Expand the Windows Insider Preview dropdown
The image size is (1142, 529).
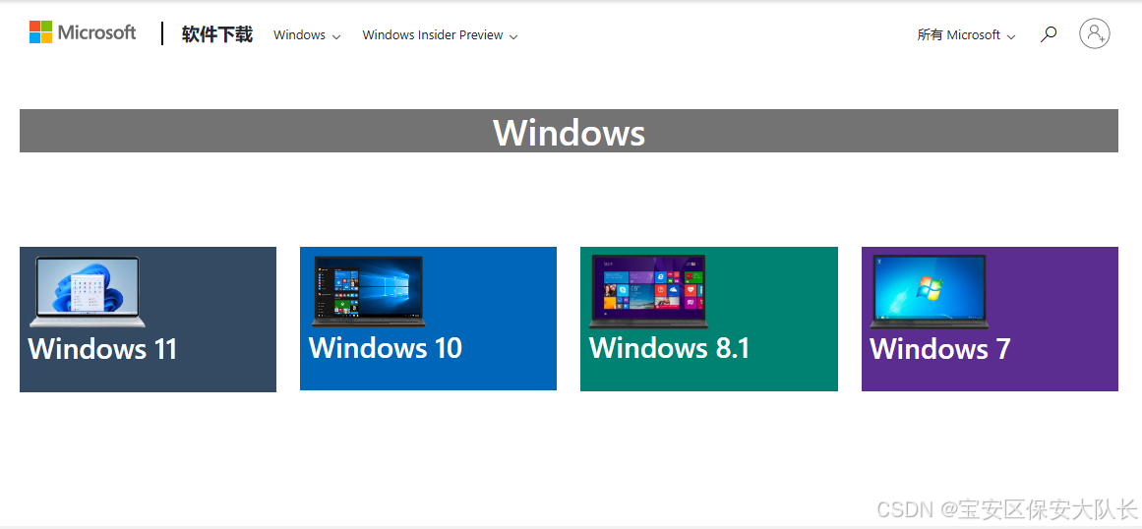(440, 35)
